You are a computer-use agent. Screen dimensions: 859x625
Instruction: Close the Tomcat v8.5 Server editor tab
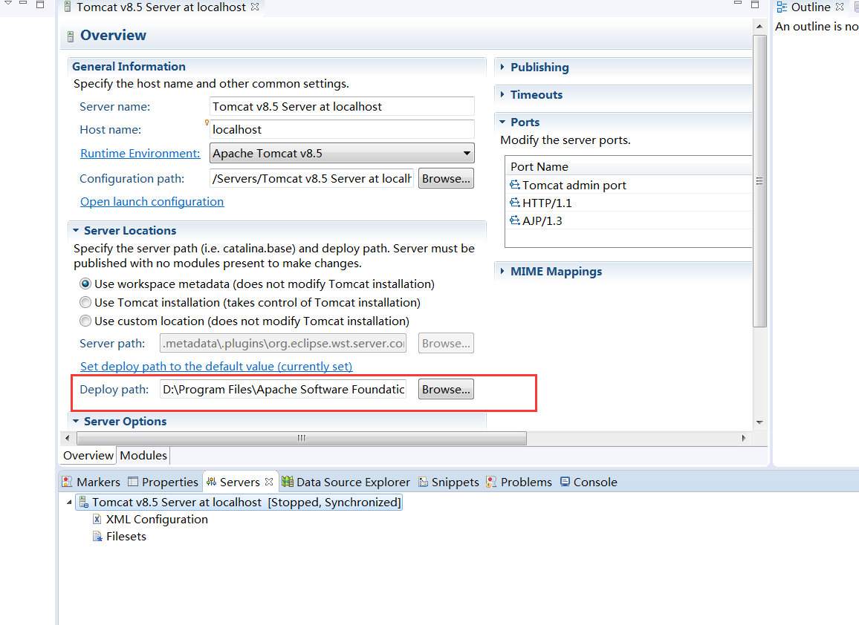tap(255, 7)
